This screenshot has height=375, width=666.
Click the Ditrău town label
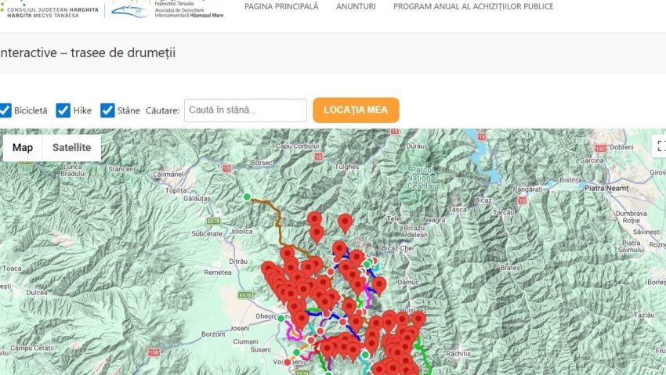238,261
